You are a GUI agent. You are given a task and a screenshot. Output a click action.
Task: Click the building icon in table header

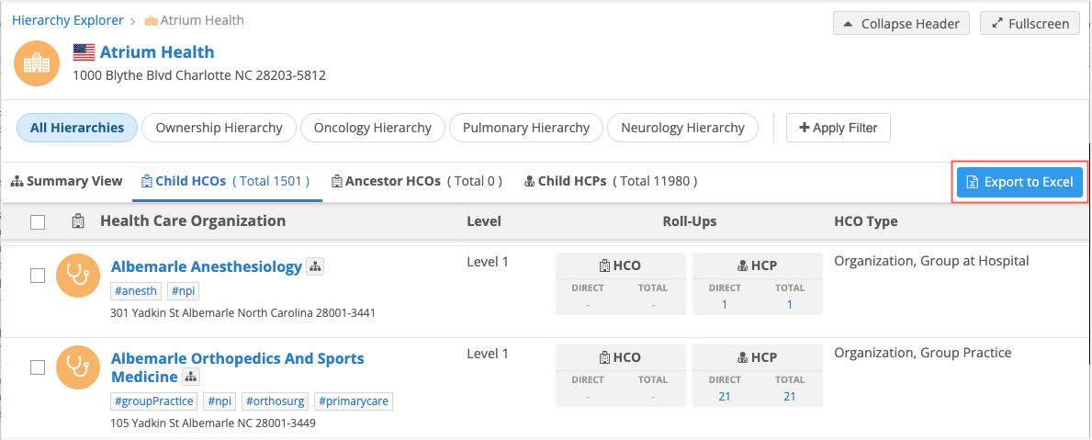(78, 221)
